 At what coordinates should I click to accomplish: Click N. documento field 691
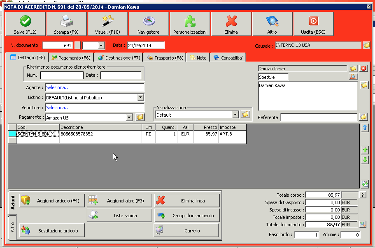pyautogui.click(x=58, y=45)
